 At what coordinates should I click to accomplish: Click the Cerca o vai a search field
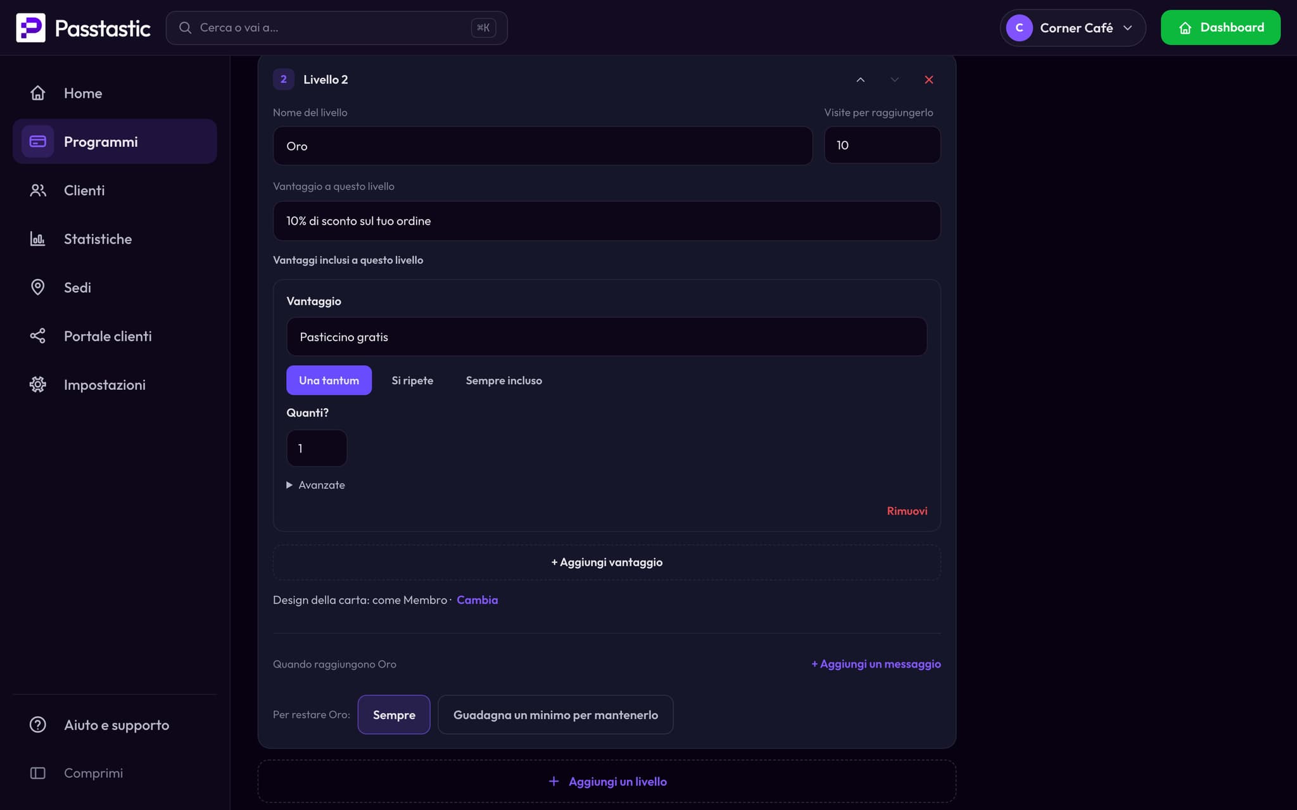(336, 28)
